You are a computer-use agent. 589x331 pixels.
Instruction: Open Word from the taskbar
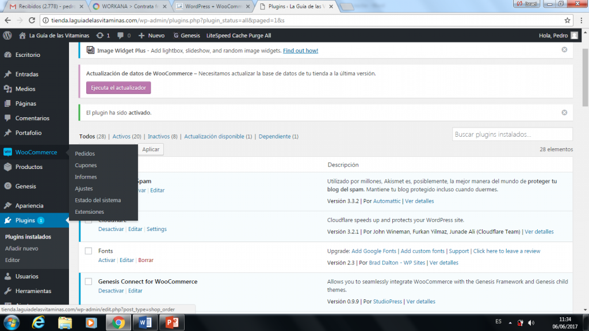(145, 323)
